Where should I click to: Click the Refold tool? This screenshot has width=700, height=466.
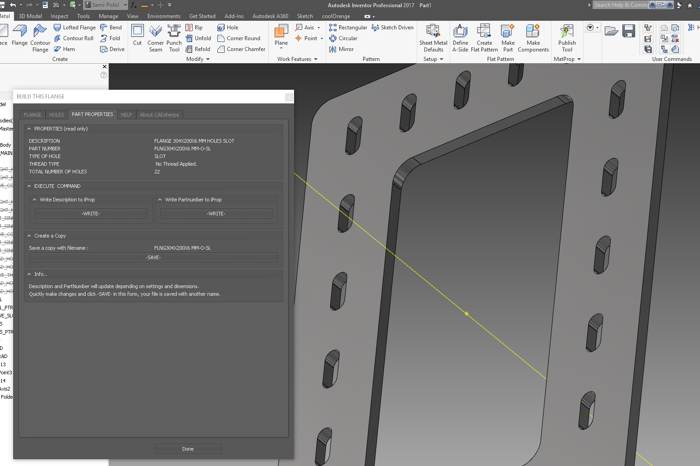(198, 49)
